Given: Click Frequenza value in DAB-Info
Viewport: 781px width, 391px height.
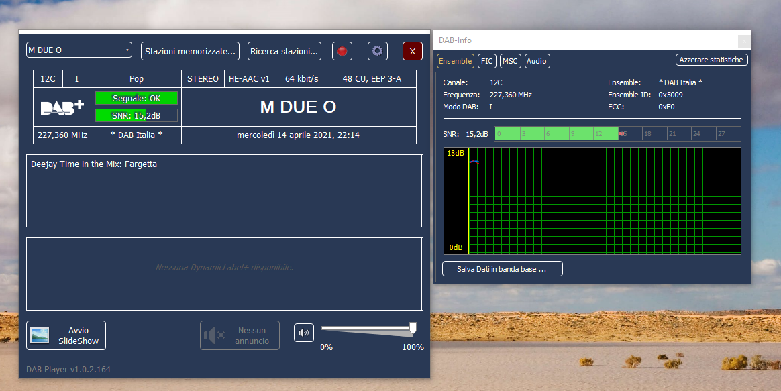Looking at the screenshot, I should coord(511,95).
